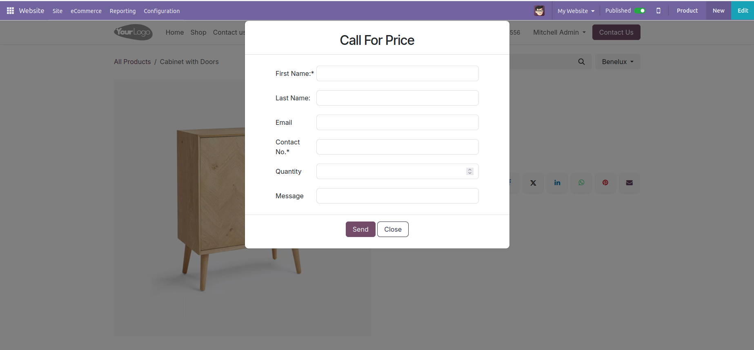Focus the First Name input field
This screenshot has height=350, width=754.
click(x=397, y=73)
